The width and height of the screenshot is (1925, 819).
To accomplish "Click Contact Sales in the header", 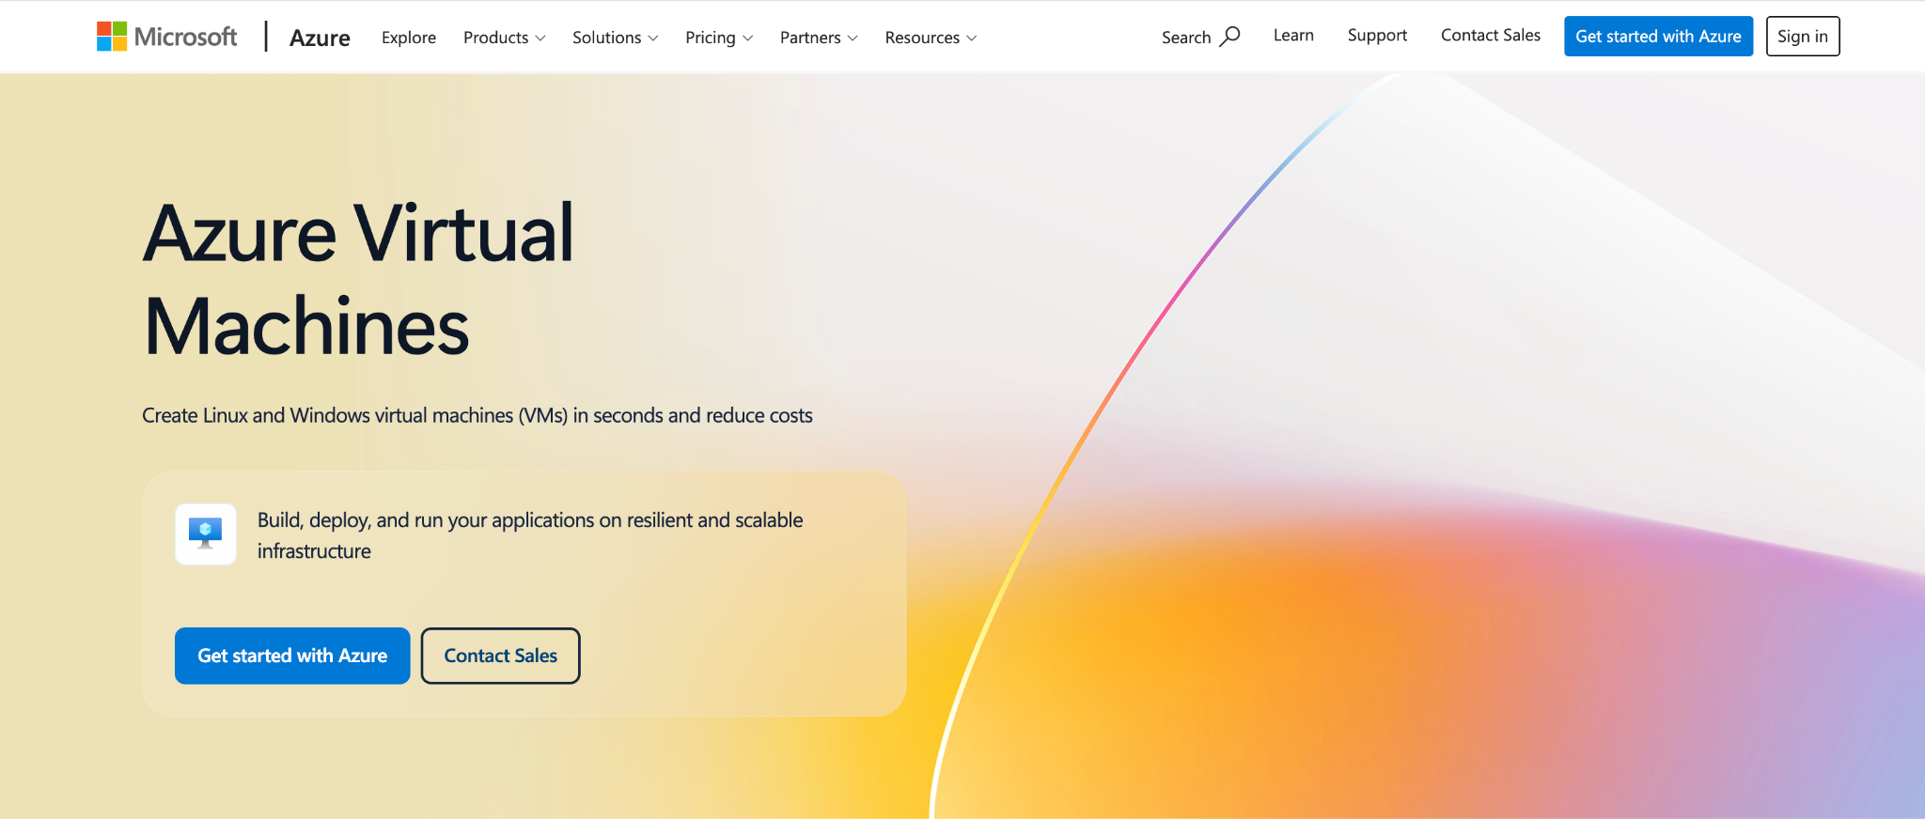I will click(x=1491, y=36).
